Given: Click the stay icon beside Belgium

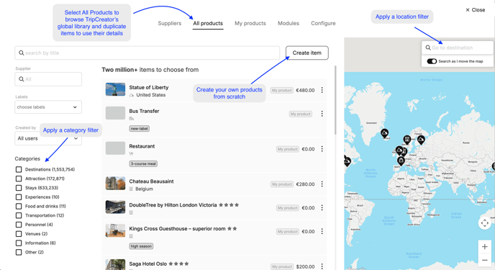Looking at the screenshot, I should (131, 189).
